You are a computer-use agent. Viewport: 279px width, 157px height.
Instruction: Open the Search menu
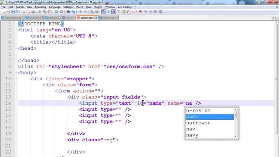pos(20,7)
